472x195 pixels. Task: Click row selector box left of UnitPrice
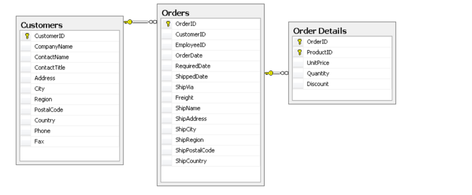pyautogui.click(x=298, y=63)
